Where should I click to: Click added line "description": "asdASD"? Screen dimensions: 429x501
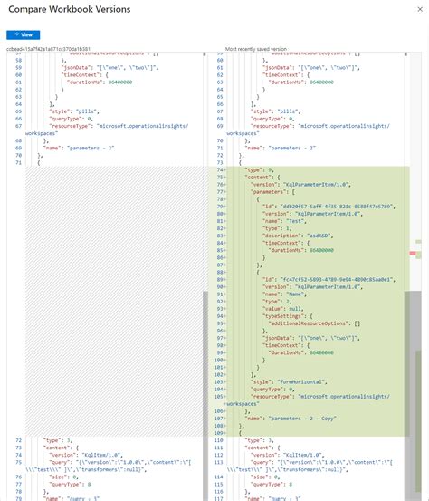point(298,236)
